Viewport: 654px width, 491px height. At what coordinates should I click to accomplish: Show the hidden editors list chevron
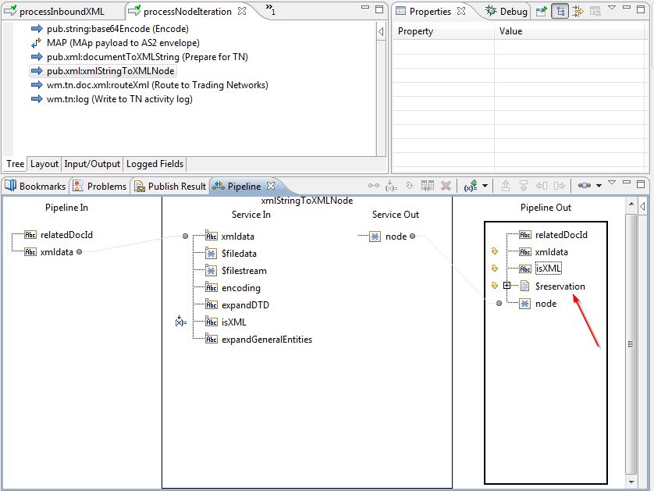pos(271,9)
